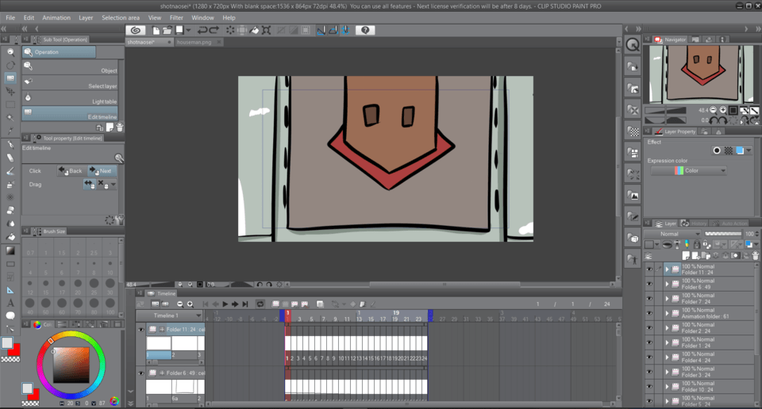This screenshot has height=409, width=762.
Task: Play the animation in timeline
Action: (x=225, y=304)
